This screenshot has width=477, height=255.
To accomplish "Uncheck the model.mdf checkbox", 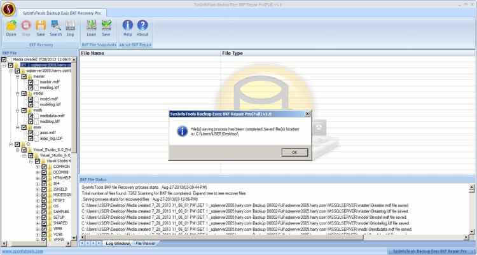I will (31, 99).
